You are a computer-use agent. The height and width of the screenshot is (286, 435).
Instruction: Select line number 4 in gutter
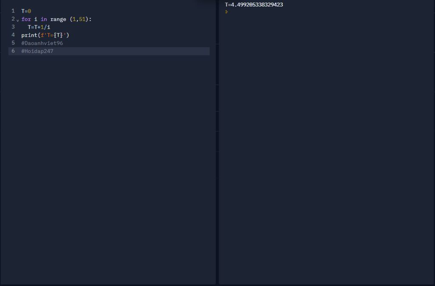(13, 35)
